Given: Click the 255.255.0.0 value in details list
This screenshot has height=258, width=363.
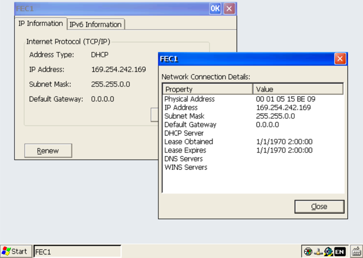Looking at the screenshot, I should (x=275, y=116).
